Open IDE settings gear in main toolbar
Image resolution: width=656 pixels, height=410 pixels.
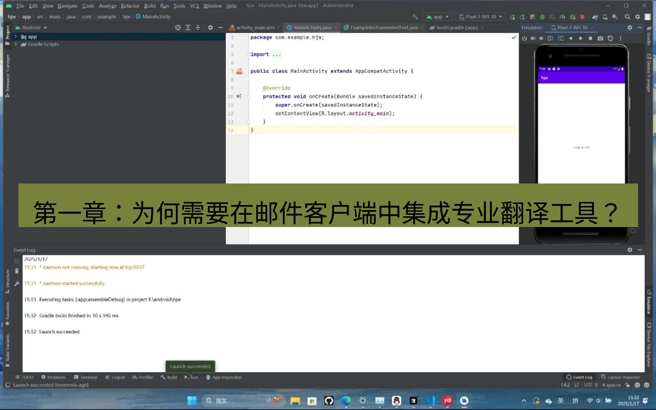638,16
